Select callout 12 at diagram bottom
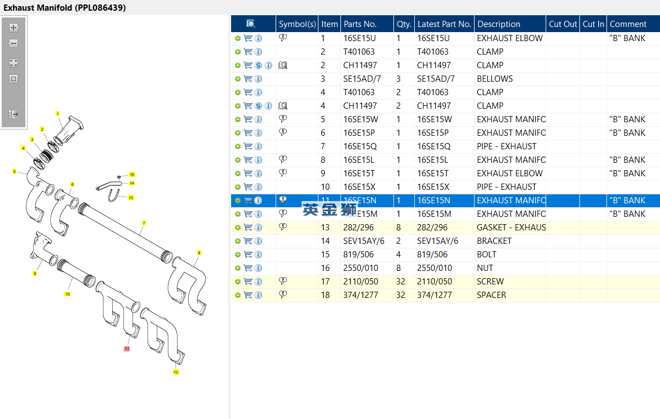Image resolution: width=660 pixels, height=419 pixels. tap(176, 372)
